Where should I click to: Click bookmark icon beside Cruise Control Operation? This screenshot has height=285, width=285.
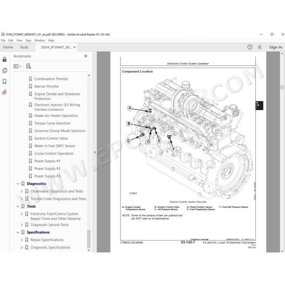pos(31,153)
